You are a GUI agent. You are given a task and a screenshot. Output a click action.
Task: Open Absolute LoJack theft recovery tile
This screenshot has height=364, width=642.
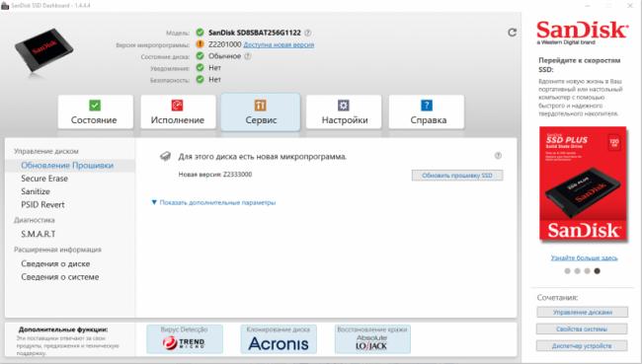coord(372,339)
